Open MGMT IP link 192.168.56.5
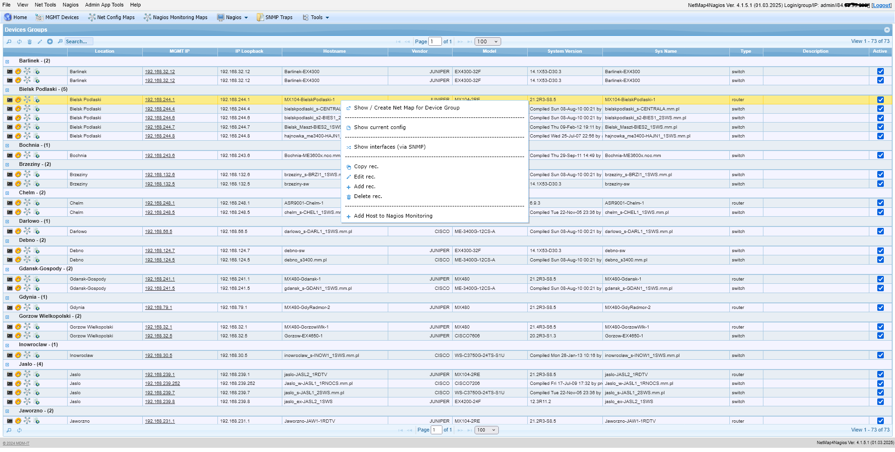The width and height of the screenshot is (895, 452). point(158,232)
